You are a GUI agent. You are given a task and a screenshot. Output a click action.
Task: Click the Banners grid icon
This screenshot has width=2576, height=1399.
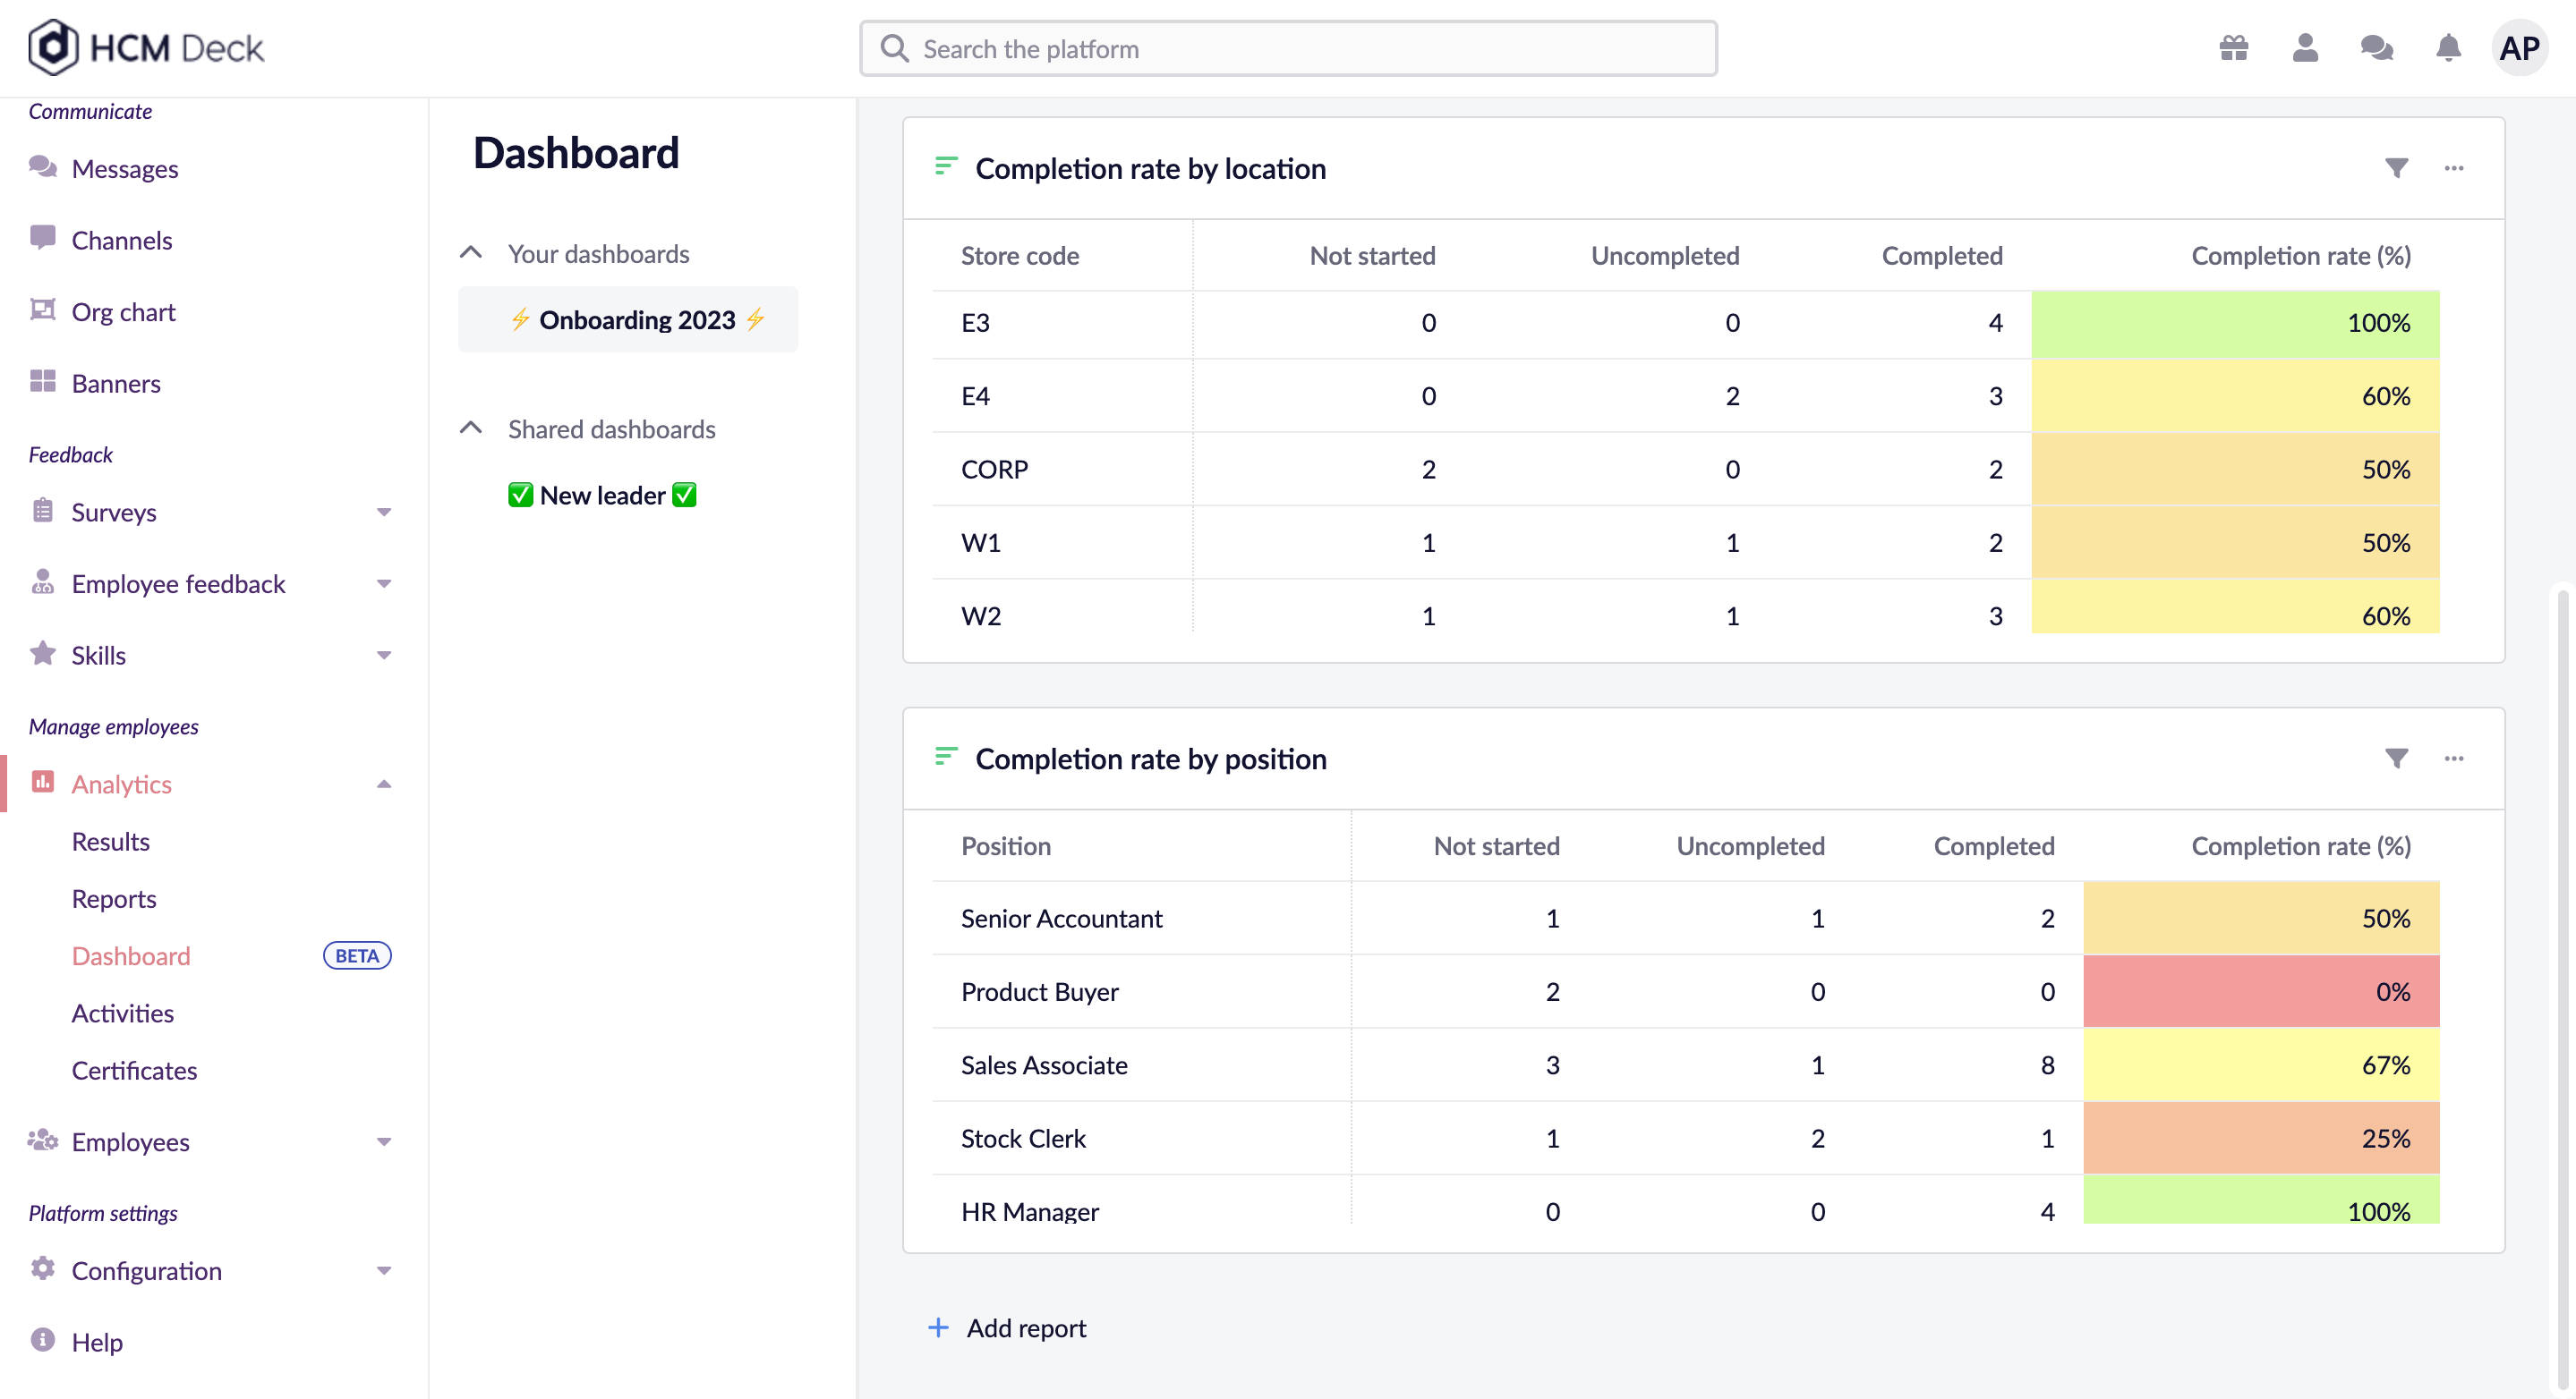pos(43,382)
